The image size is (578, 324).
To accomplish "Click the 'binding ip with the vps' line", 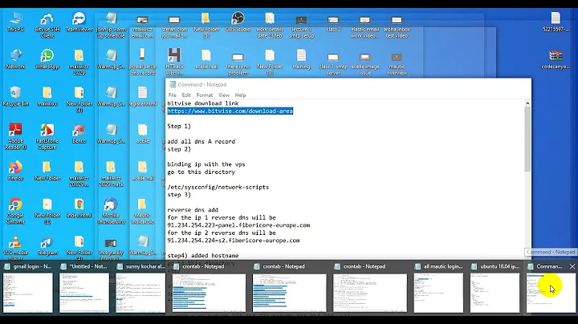I will point(206,164).
